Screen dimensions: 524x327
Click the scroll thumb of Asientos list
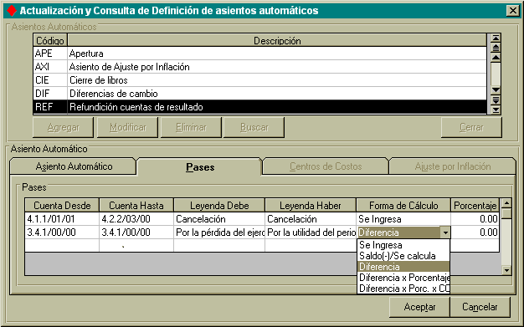[496, 74]
